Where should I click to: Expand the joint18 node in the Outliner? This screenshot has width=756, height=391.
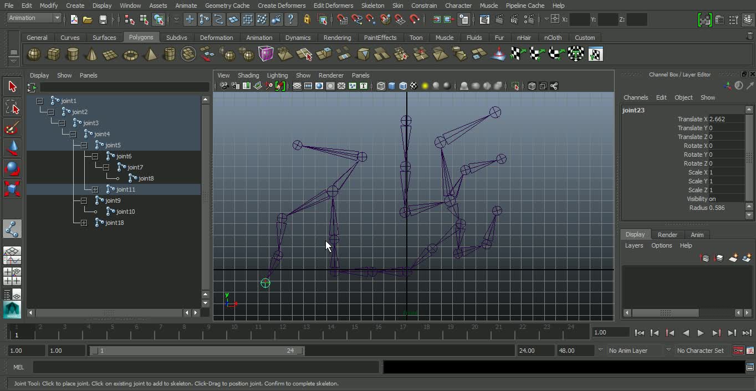click(84, 223)
